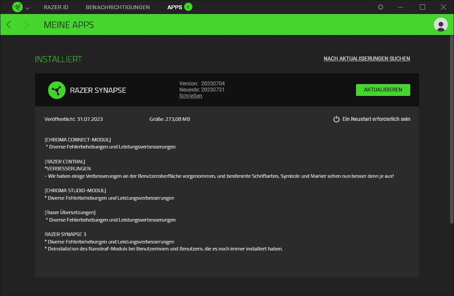Click the INSTALLIERT heading
The height and width of the screenshot is (296, 454).
[59, 59]
